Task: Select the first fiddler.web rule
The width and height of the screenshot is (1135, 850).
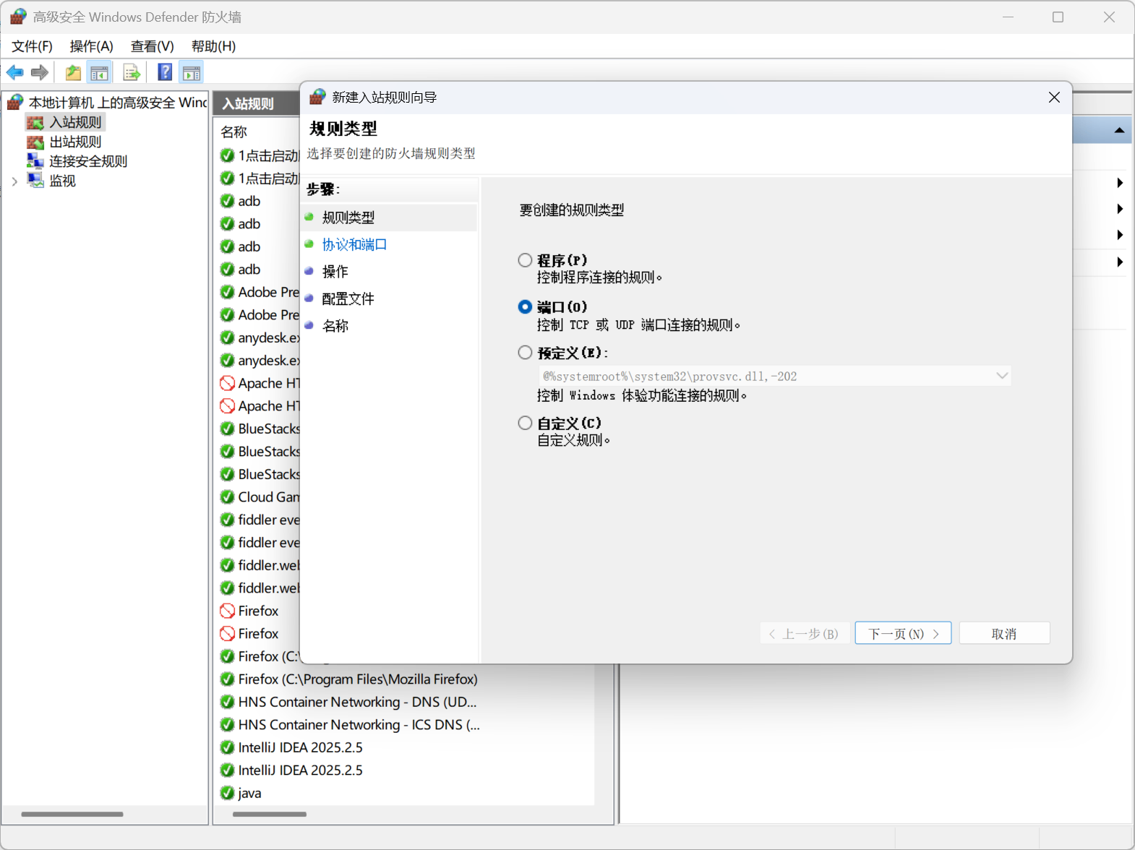Action: 268,565
